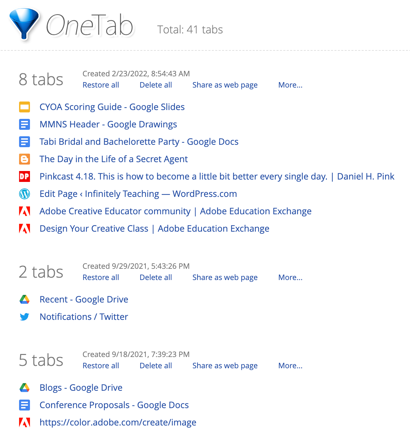Click the Google Slides icon beside CYOA Scoring Guide
This screenshot has height=434, width=410.
25,107
